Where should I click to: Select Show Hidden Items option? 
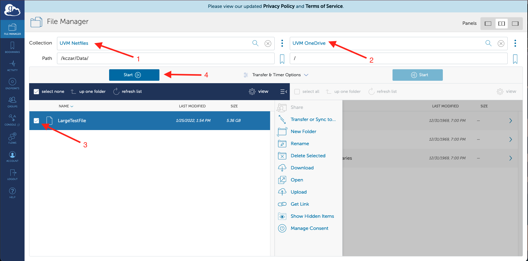[x=312, y=216]
